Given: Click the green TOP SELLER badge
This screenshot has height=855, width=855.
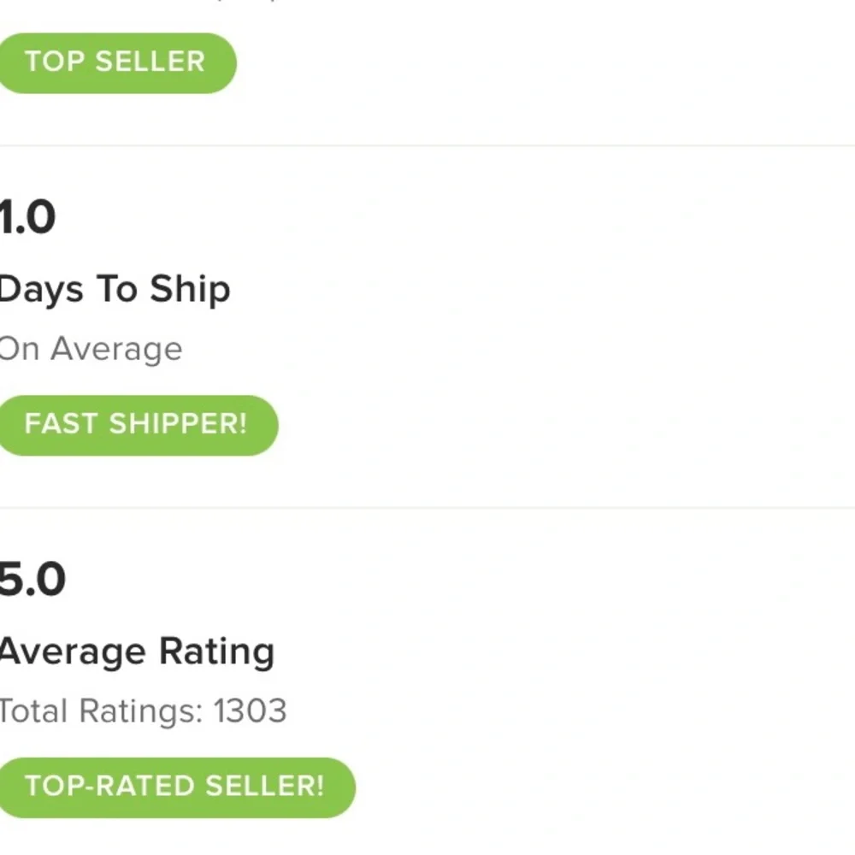Looking at the screenshot, I should tap(115, 62).
